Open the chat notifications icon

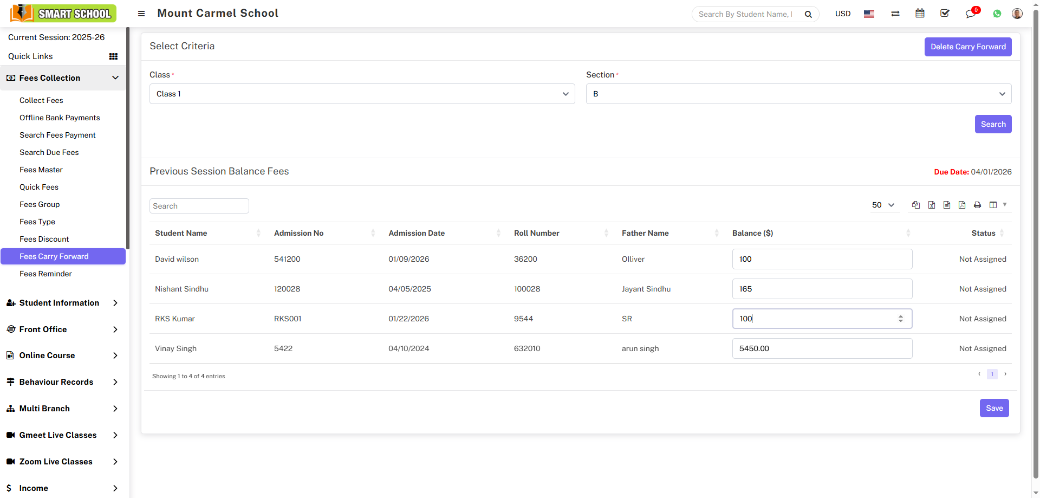[970, 14]
